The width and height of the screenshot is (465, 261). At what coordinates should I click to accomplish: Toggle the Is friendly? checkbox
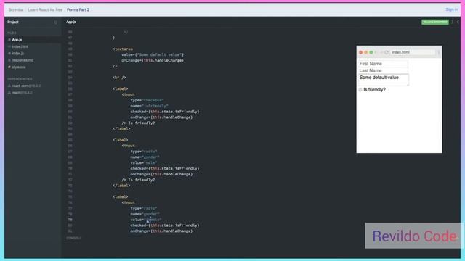pyautogui.click(x=360, y=90)
